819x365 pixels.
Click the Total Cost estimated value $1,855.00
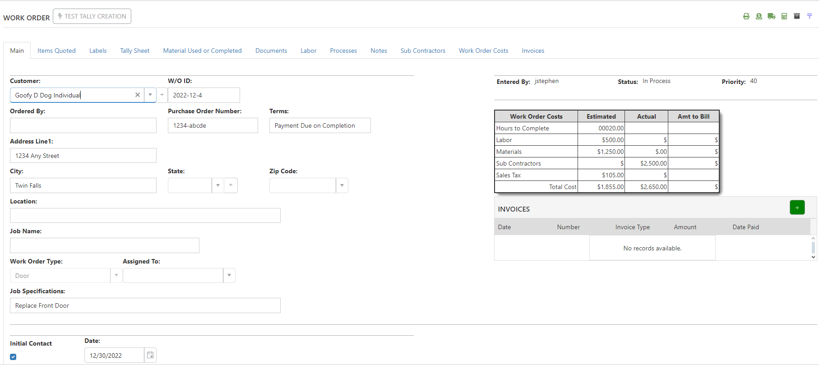tap(611, 187)
